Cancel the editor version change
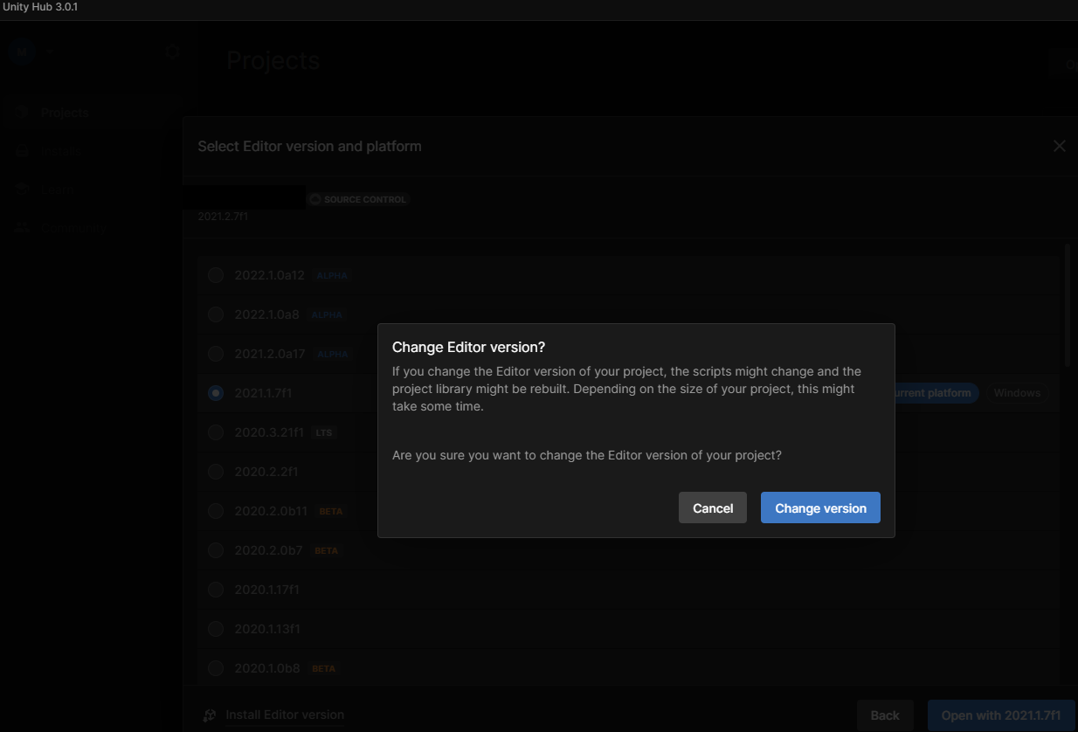Image resolution: width=1078 pixels, height=732 pixels. pyautogui.click(x=712, y=508)
